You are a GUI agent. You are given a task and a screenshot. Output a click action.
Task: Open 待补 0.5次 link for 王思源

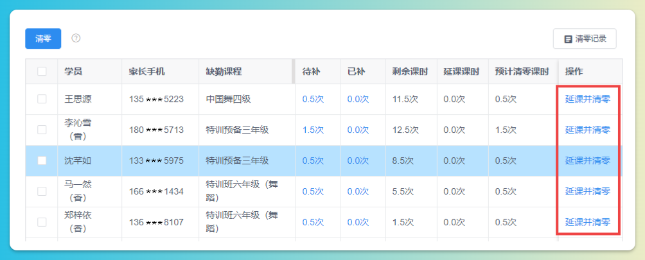pos(313,99)
